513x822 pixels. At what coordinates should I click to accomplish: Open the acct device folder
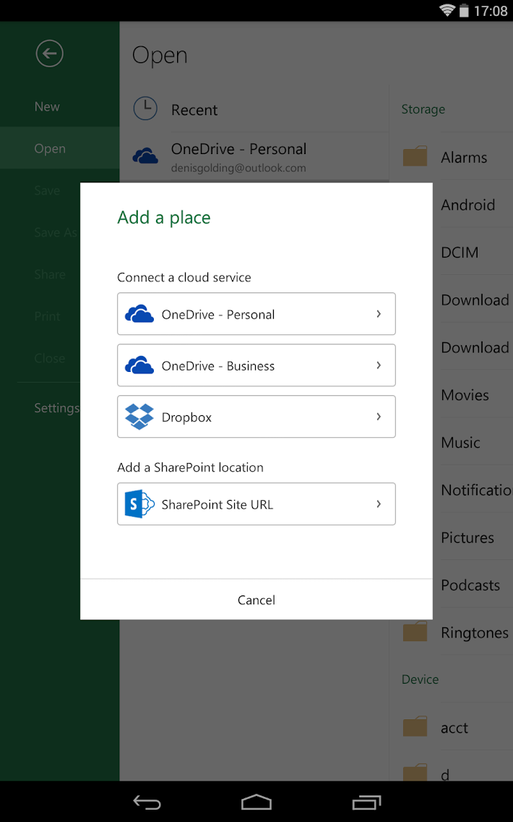tap(454, 728)
